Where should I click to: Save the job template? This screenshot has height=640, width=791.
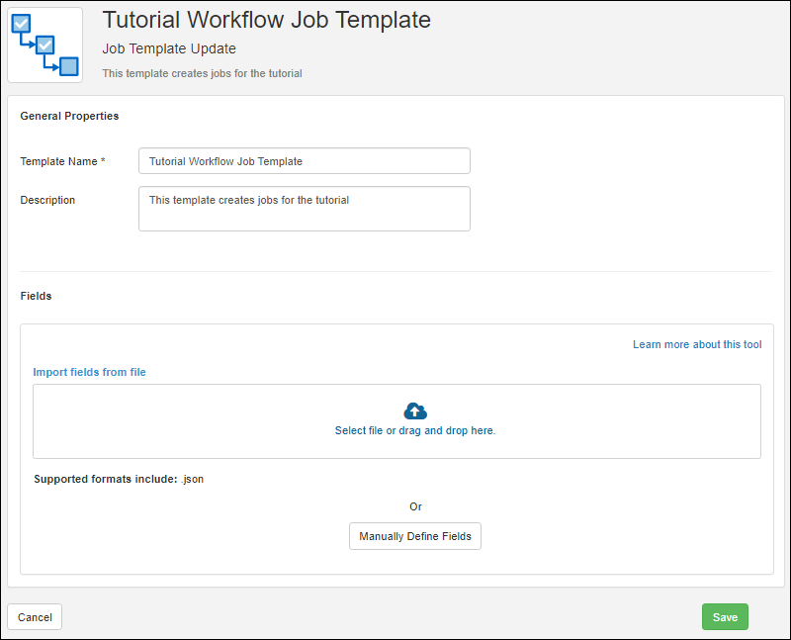point(725,617)
